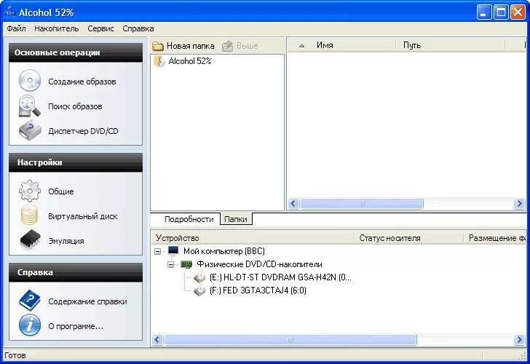The height and width of the screenshot is (364, 530).
Task: Open О программе... link
Action: click(x=76, y=326)
